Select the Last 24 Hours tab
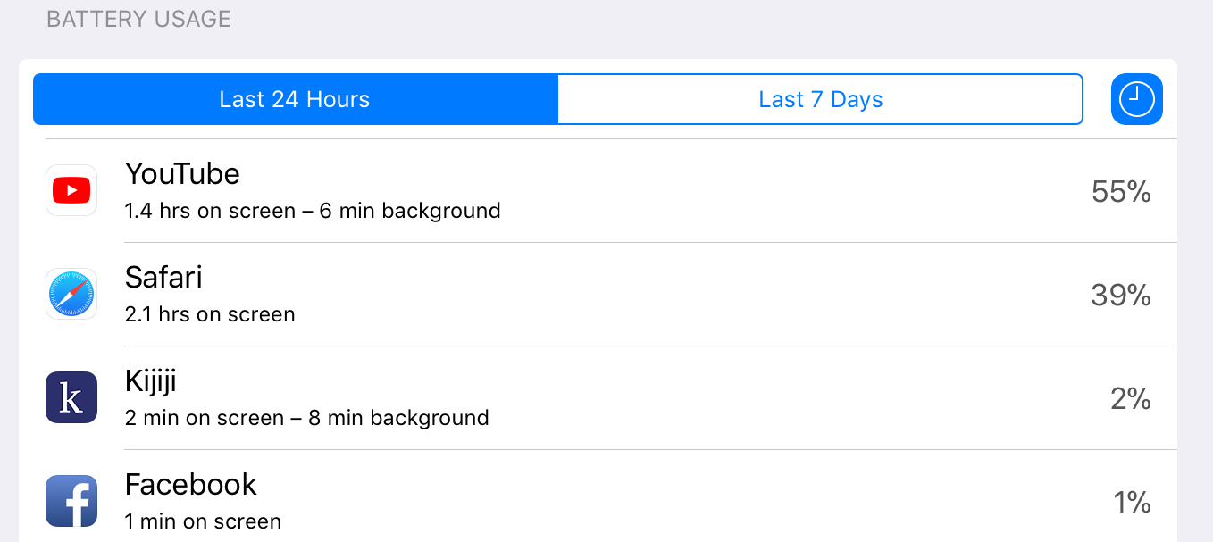 pyautogui.click(x=295, y=99)
